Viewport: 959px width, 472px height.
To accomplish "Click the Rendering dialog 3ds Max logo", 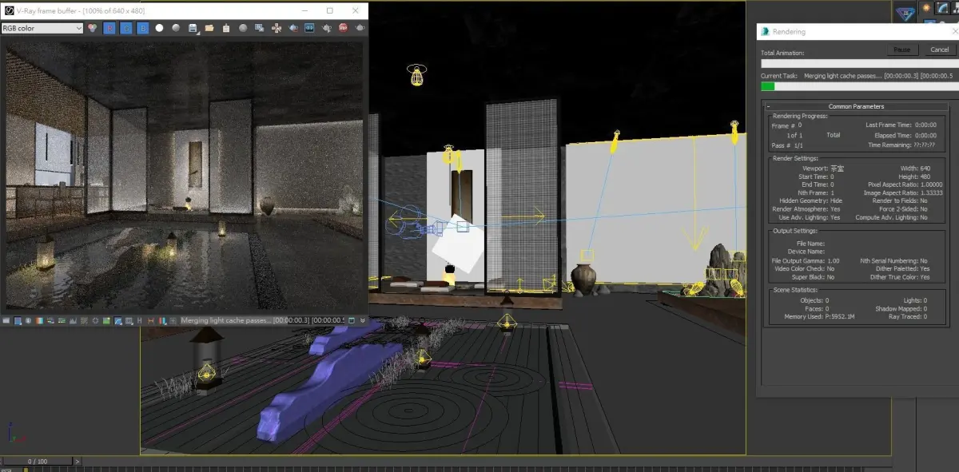I will click(x=766, y=31).
